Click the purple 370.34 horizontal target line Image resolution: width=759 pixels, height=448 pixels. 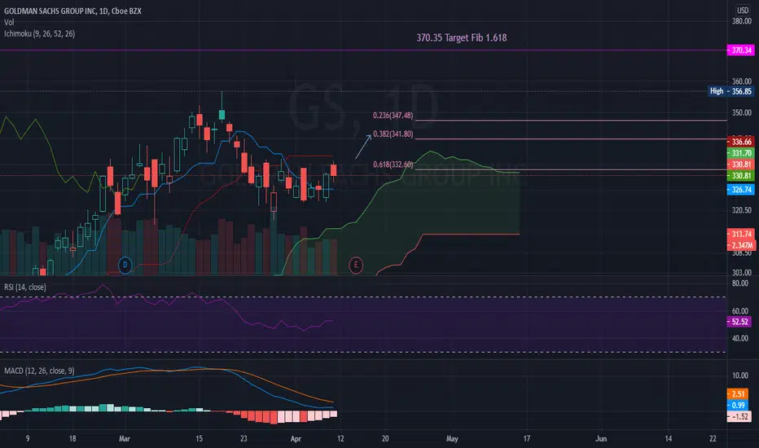coord(363,51)
